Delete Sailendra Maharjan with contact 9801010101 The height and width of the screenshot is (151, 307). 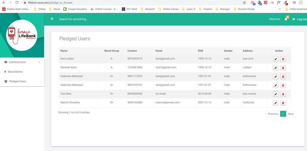click(x=283, y=86)
